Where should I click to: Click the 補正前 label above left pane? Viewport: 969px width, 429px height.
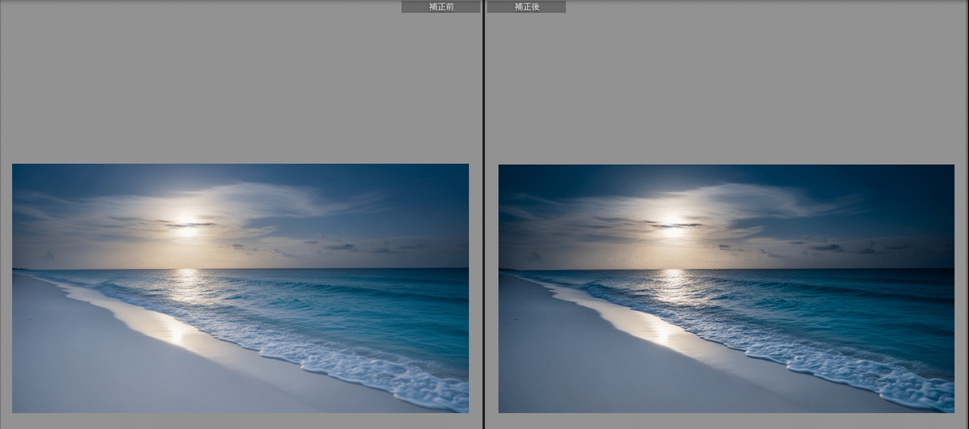point(440,6)
